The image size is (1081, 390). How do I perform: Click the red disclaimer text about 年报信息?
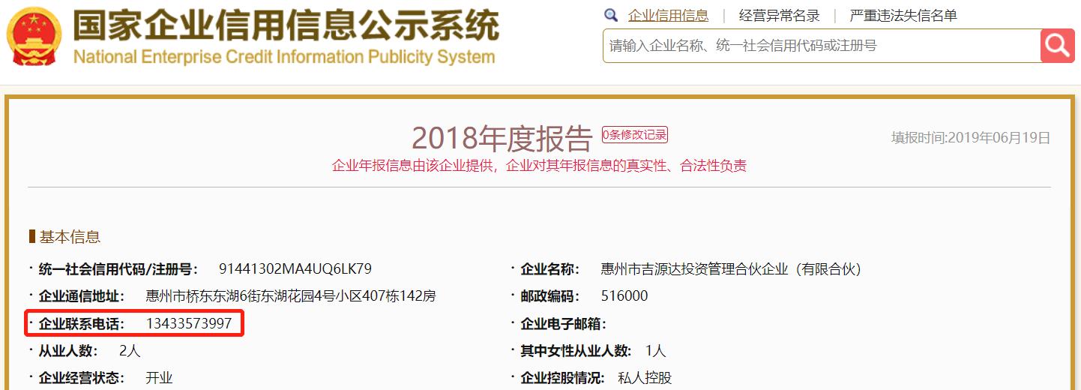[x=539, y=166]
